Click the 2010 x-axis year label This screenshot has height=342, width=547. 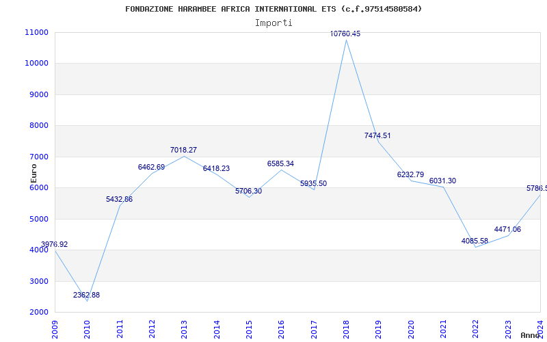(88, 330)
